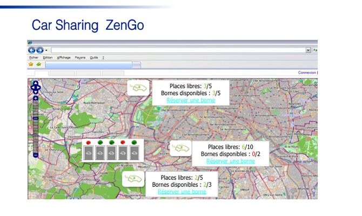362x216 pixels.
Task: Click the Paris label on the map
Action: 239,117
